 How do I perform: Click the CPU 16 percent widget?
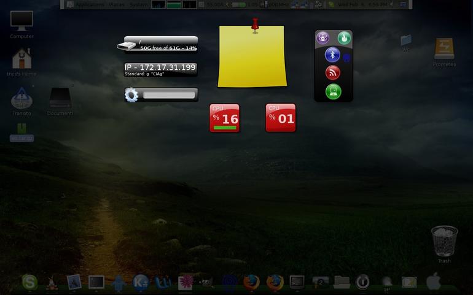[x=224, y=118]
